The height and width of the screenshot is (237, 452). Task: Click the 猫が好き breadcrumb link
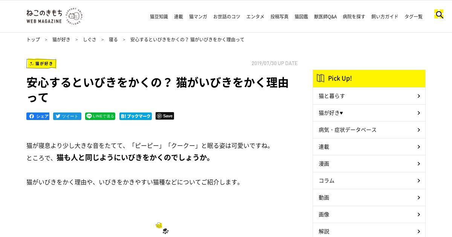click(61, 39)
